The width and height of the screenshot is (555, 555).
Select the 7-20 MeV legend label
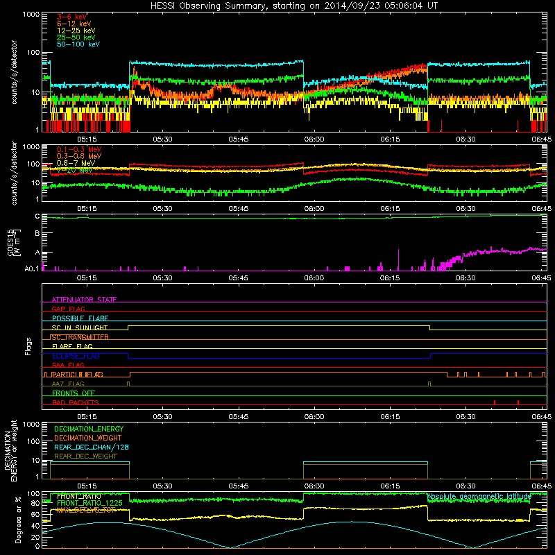point(74,170)
